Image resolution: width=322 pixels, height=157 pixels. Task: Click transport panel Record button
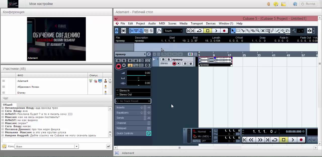point(301,140)
